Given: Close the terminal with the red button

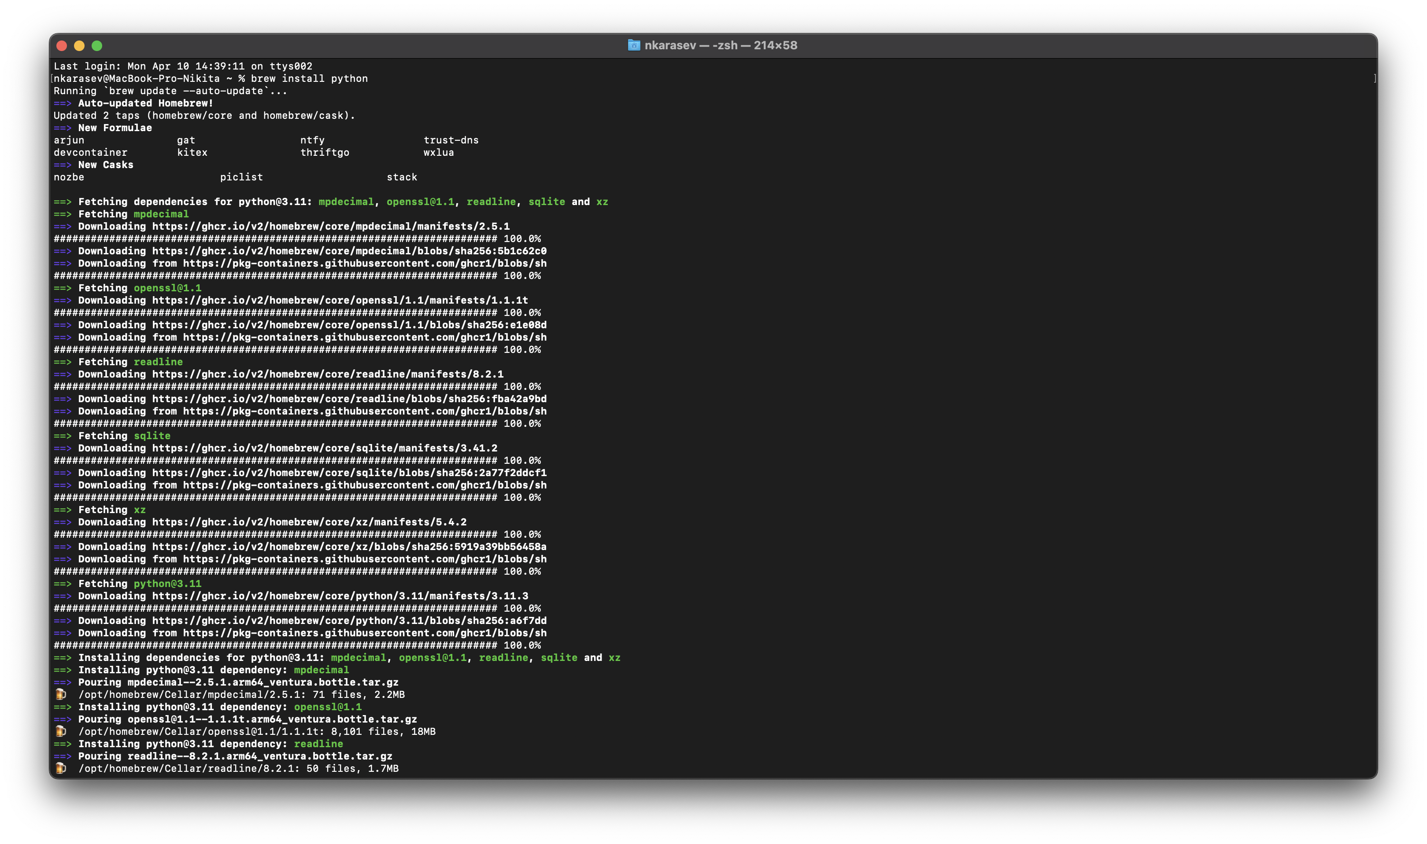Looking at the screenshot, I should [62, 45].
